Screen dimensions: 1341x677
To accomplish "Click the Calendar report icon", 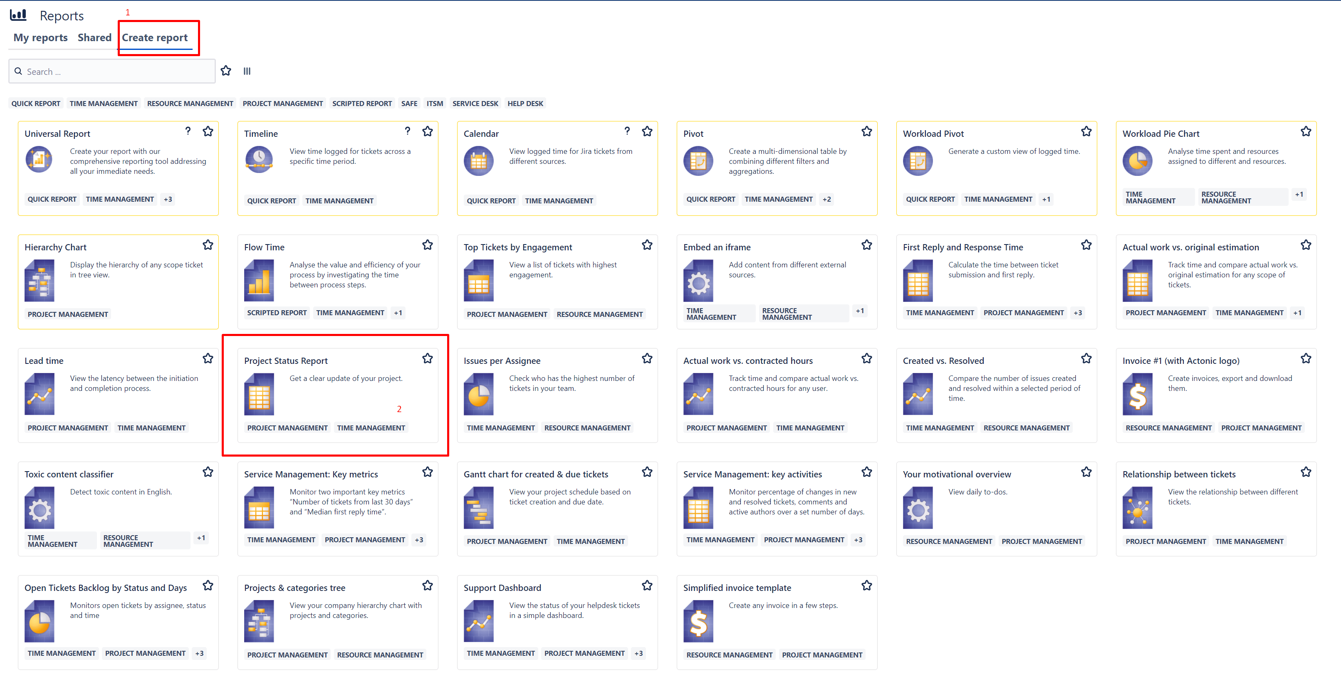I will click(478, 161).
